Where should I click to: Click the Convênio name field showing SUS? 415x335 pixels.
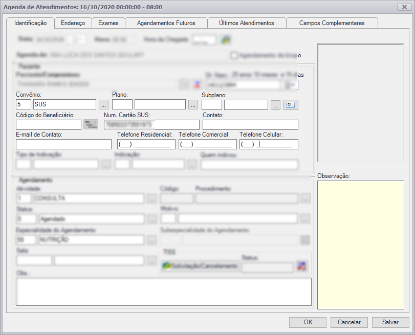(x=64, y=104)
